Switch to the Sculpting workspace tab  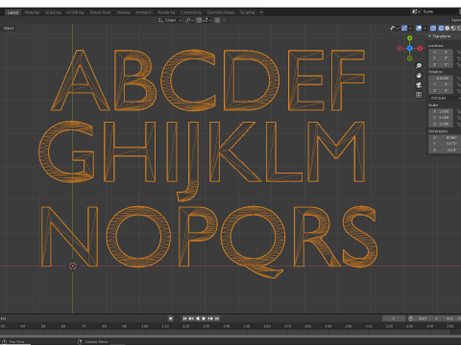pos(53,12)
